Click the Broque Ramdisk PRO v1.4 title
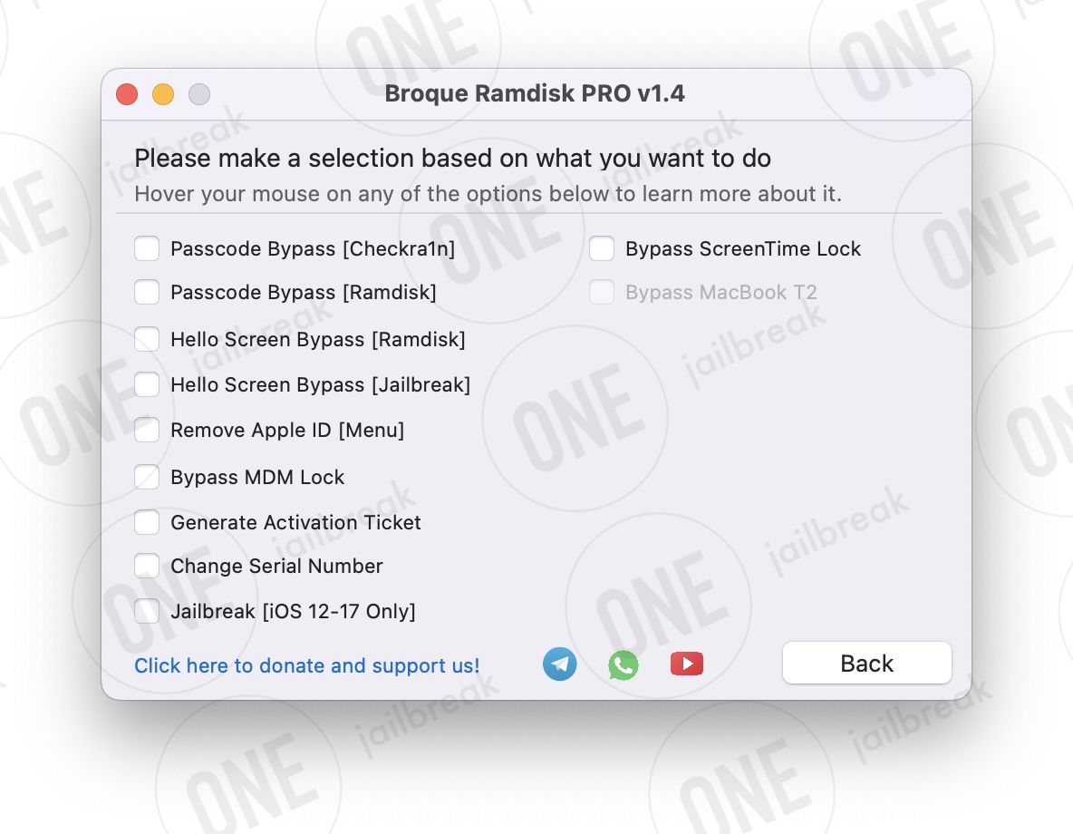Image resolution: width=1073 pixels, height=834 pixels. click(535, 93)
